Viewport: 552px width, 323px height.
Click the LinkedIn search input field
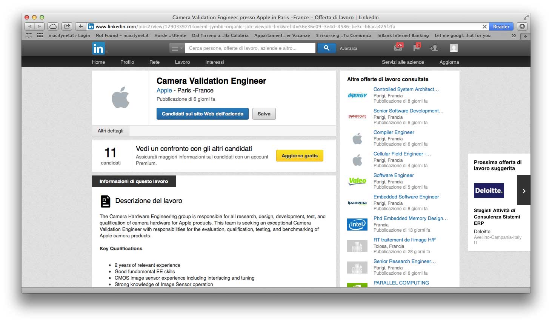coord(251,48)
